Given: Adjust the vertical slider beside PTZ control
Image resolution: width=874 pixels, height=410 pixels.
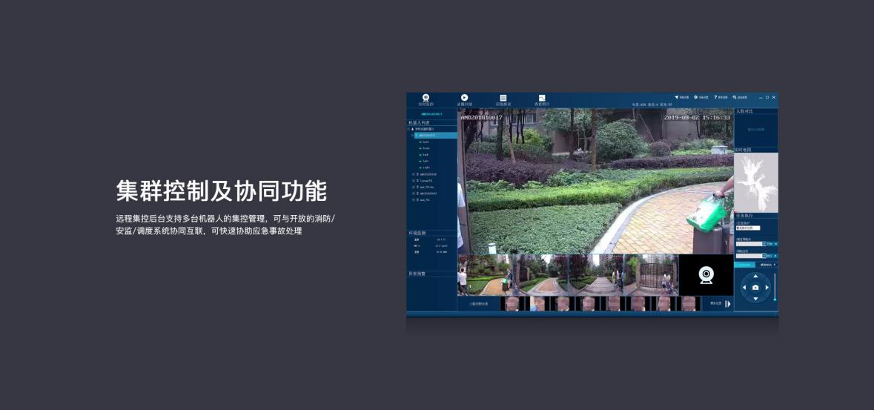Looking at the screenshot, I should click(x=775, y=287).
